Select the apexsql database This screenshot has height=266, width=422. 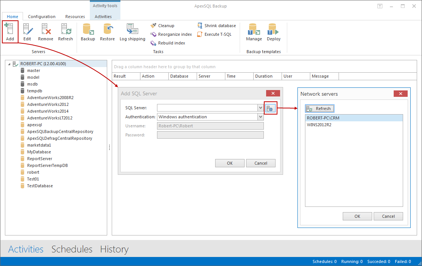pos(34,125)
